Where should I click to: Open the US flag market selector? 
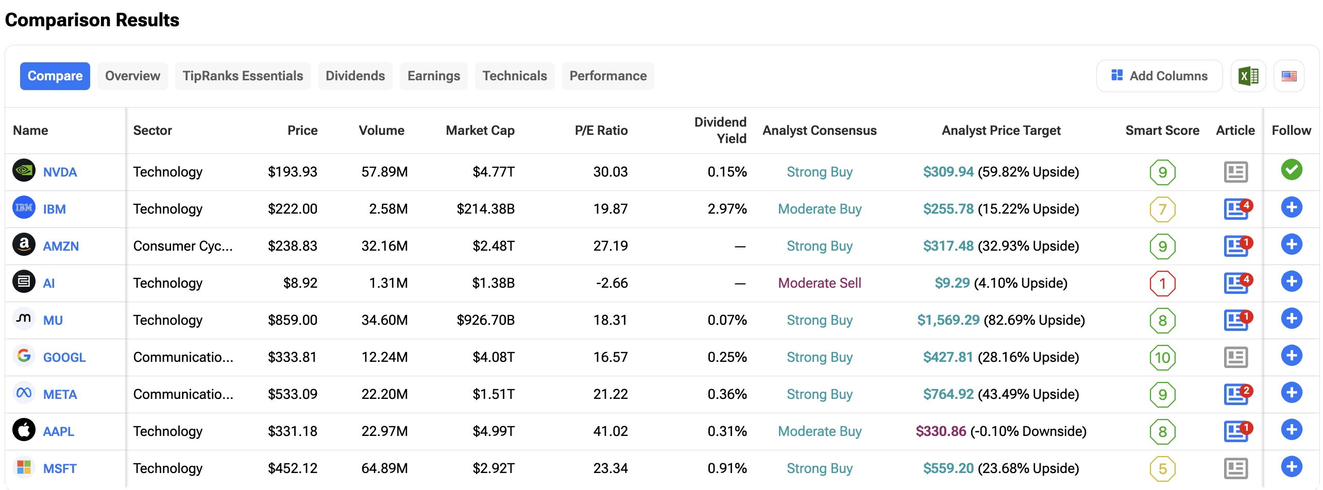pos(1289,76)
